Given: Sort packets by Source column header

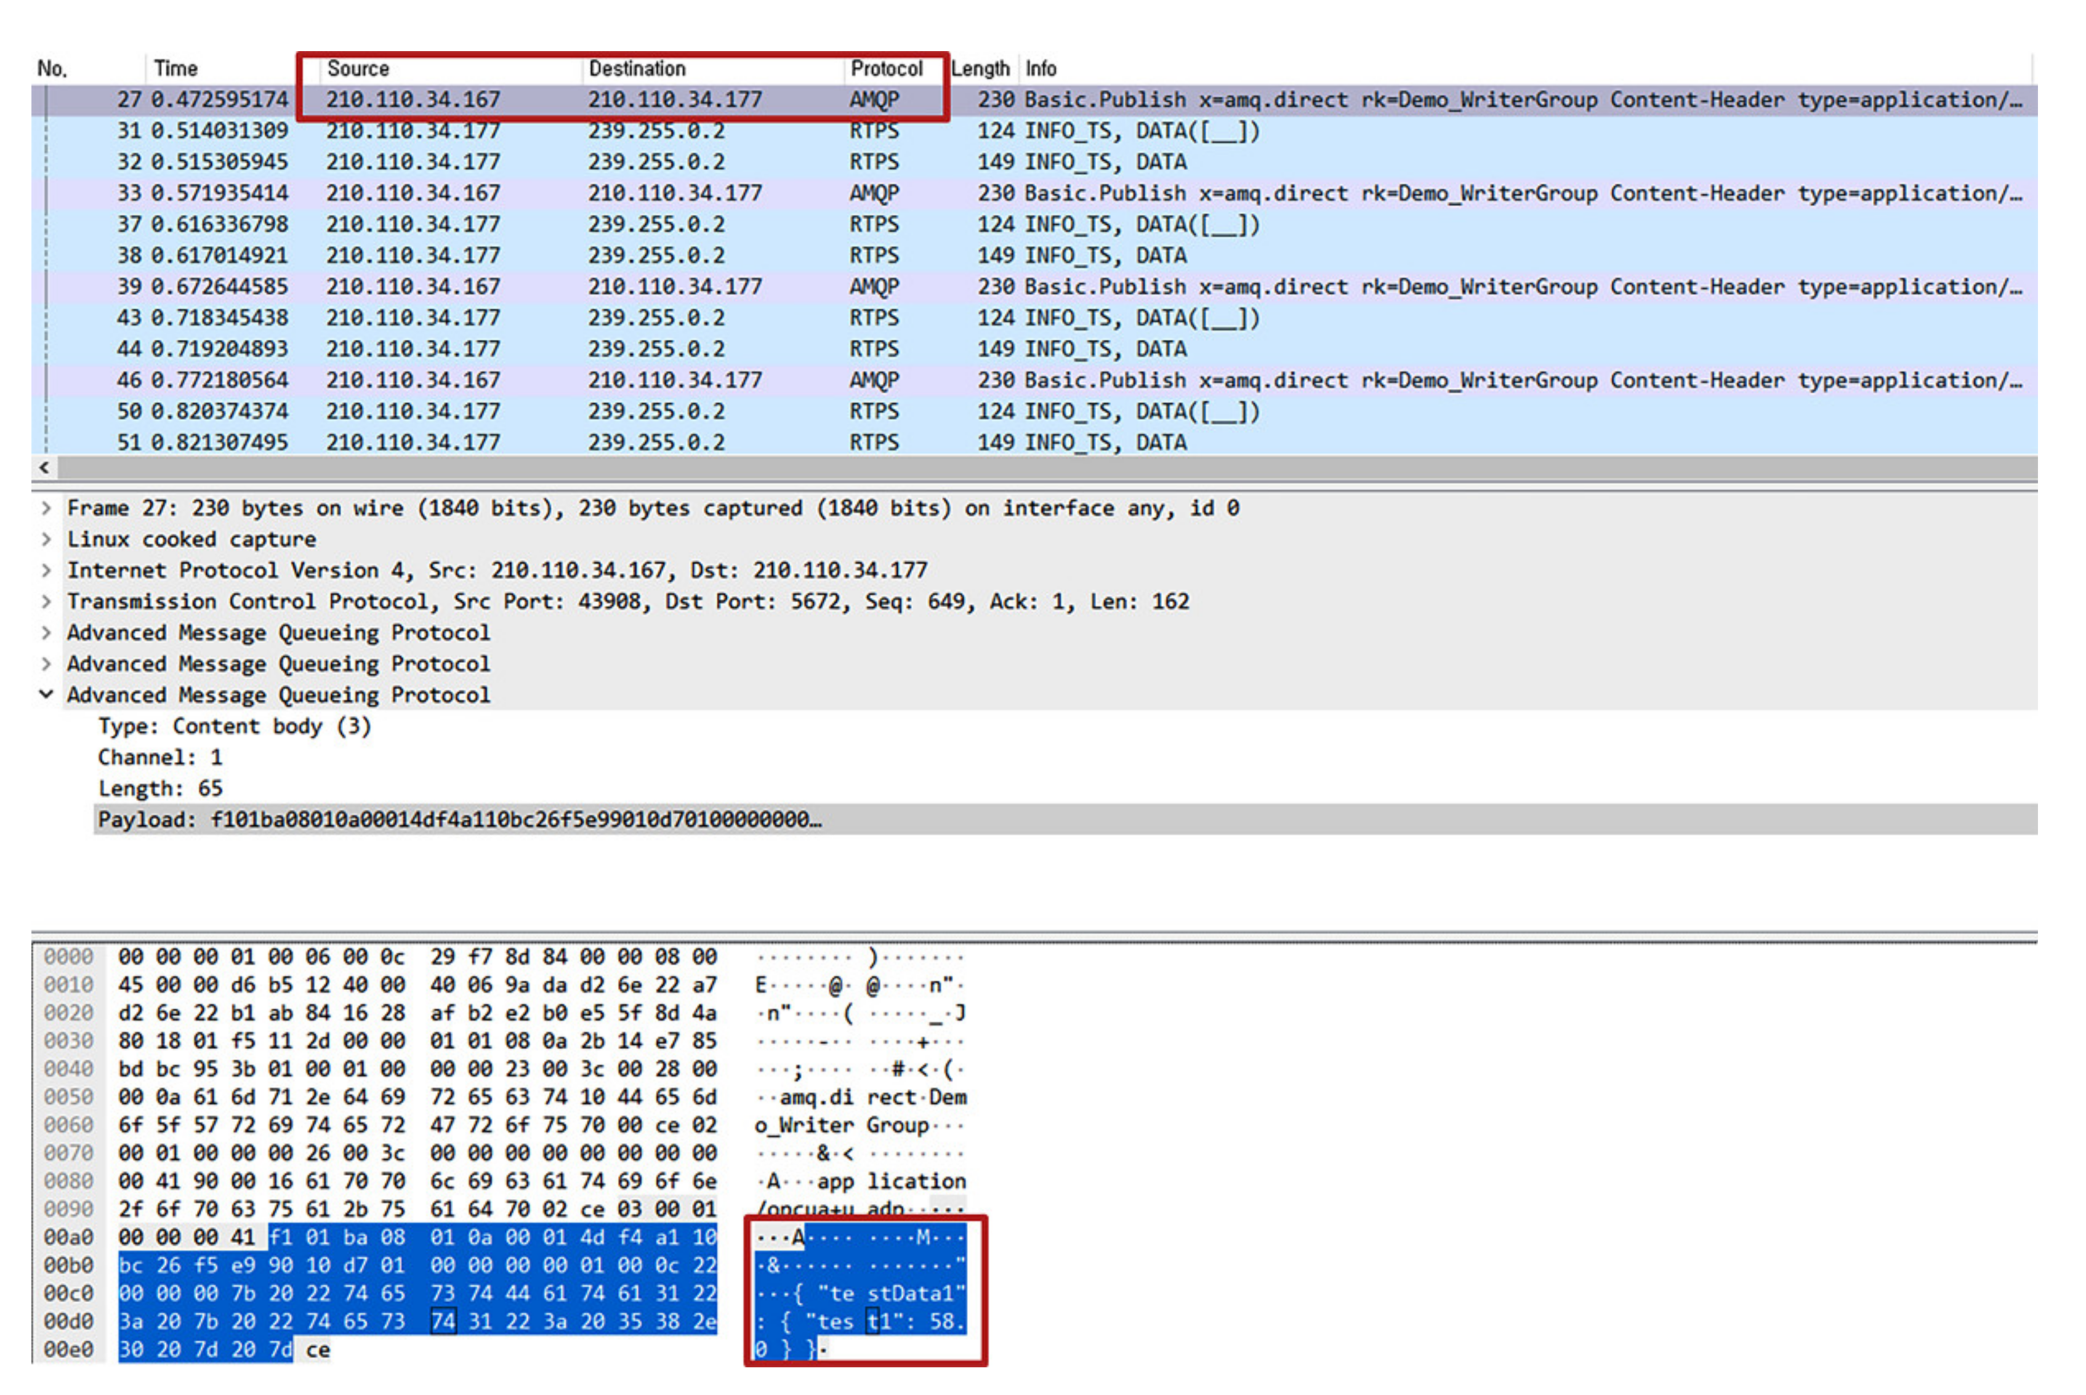Looking at the screenshot, I should (x=358, y=68).
